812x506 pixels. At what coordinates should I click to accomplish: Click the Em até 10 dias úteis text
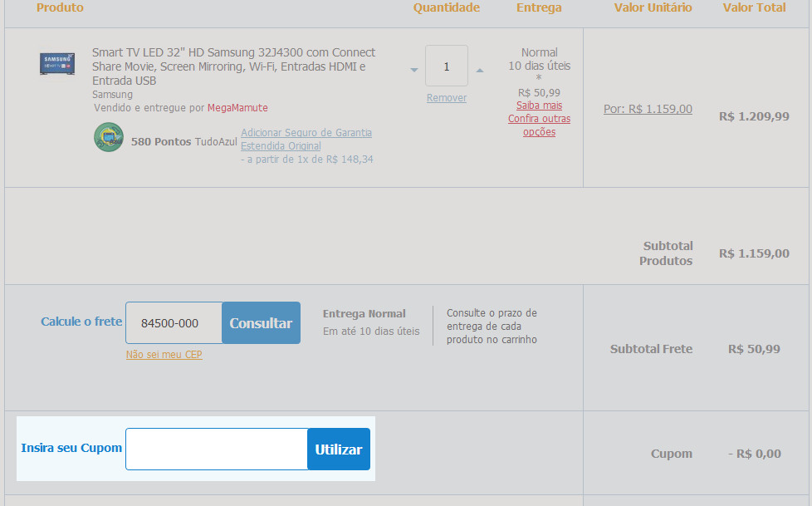click(371, 332)
